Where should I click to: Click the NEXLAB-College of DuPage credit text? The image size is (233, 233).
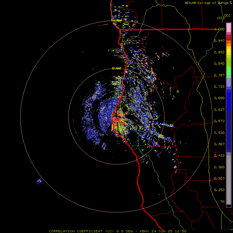click(x=208, y=3)
